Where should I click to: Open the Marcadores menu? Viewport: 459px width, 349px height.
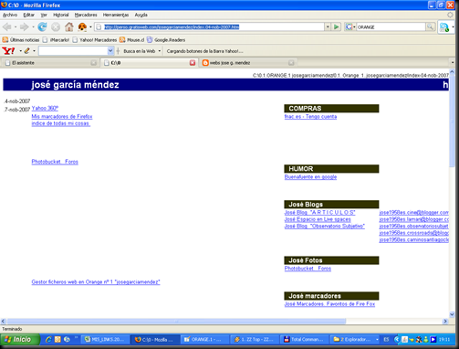point(86,15)
